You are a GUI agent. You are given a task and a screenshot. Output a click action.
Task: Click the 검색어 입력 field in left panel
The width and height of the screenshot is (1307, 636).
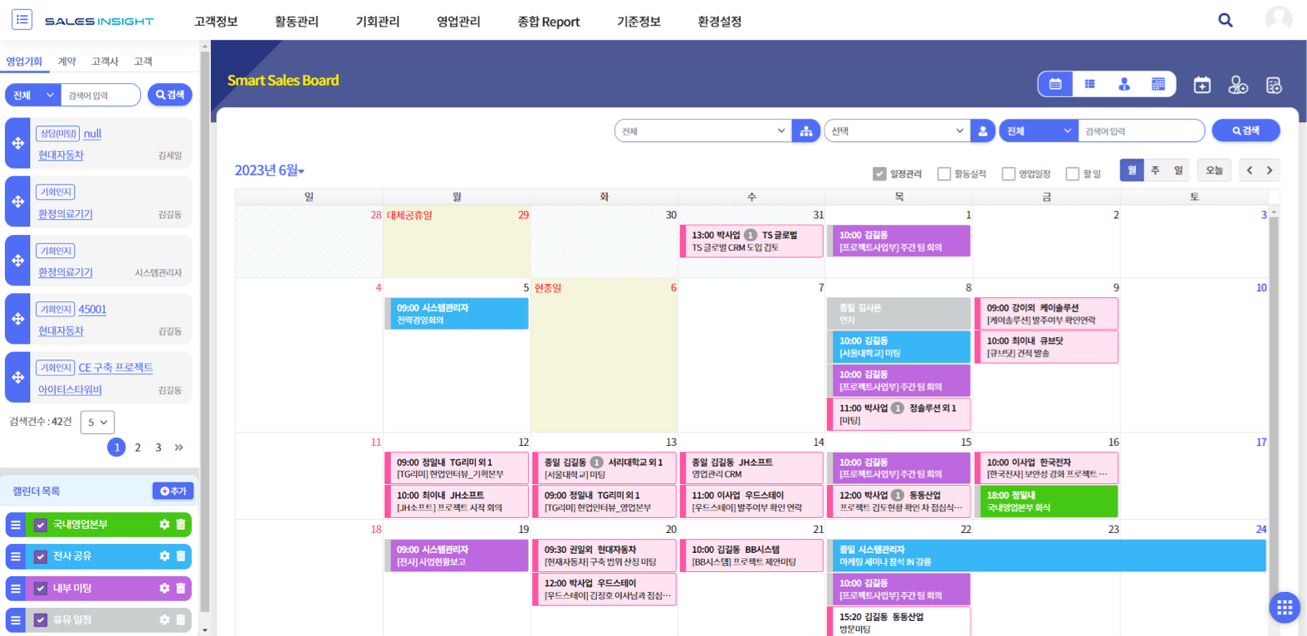click(x=100, y=95)
